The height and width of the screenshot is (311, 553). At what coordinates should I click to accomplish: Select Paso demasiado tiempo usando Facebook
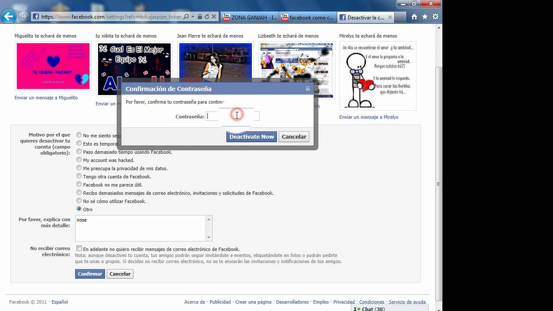(79, 152)
